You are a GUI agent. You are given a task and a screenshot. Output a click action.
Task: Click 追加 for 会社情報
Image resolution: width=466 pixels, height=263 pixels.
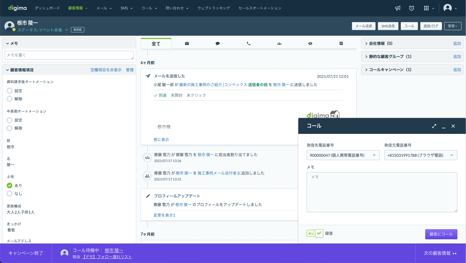(457, 44)
